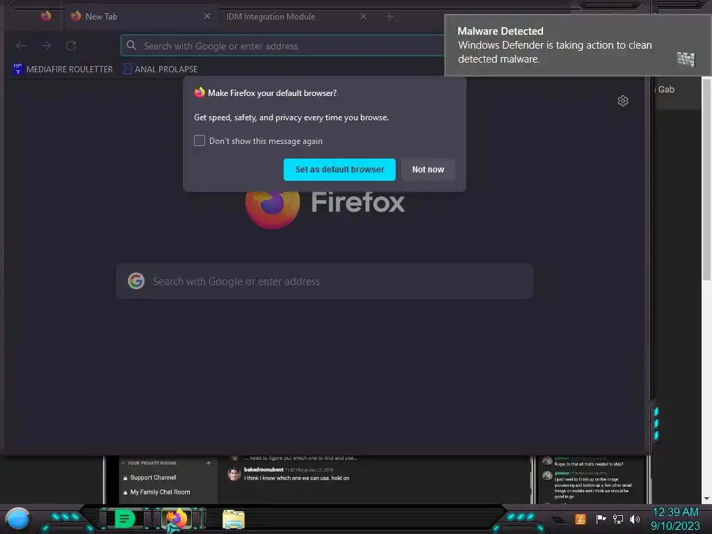Click Firefox icon in default browser dialog
Screen dimensions: 712x534
[200, 92]
